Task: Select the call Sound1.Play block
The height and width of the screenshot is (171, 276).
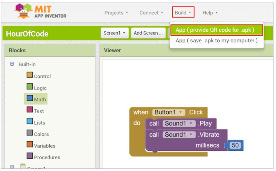Action: point(154,124)
